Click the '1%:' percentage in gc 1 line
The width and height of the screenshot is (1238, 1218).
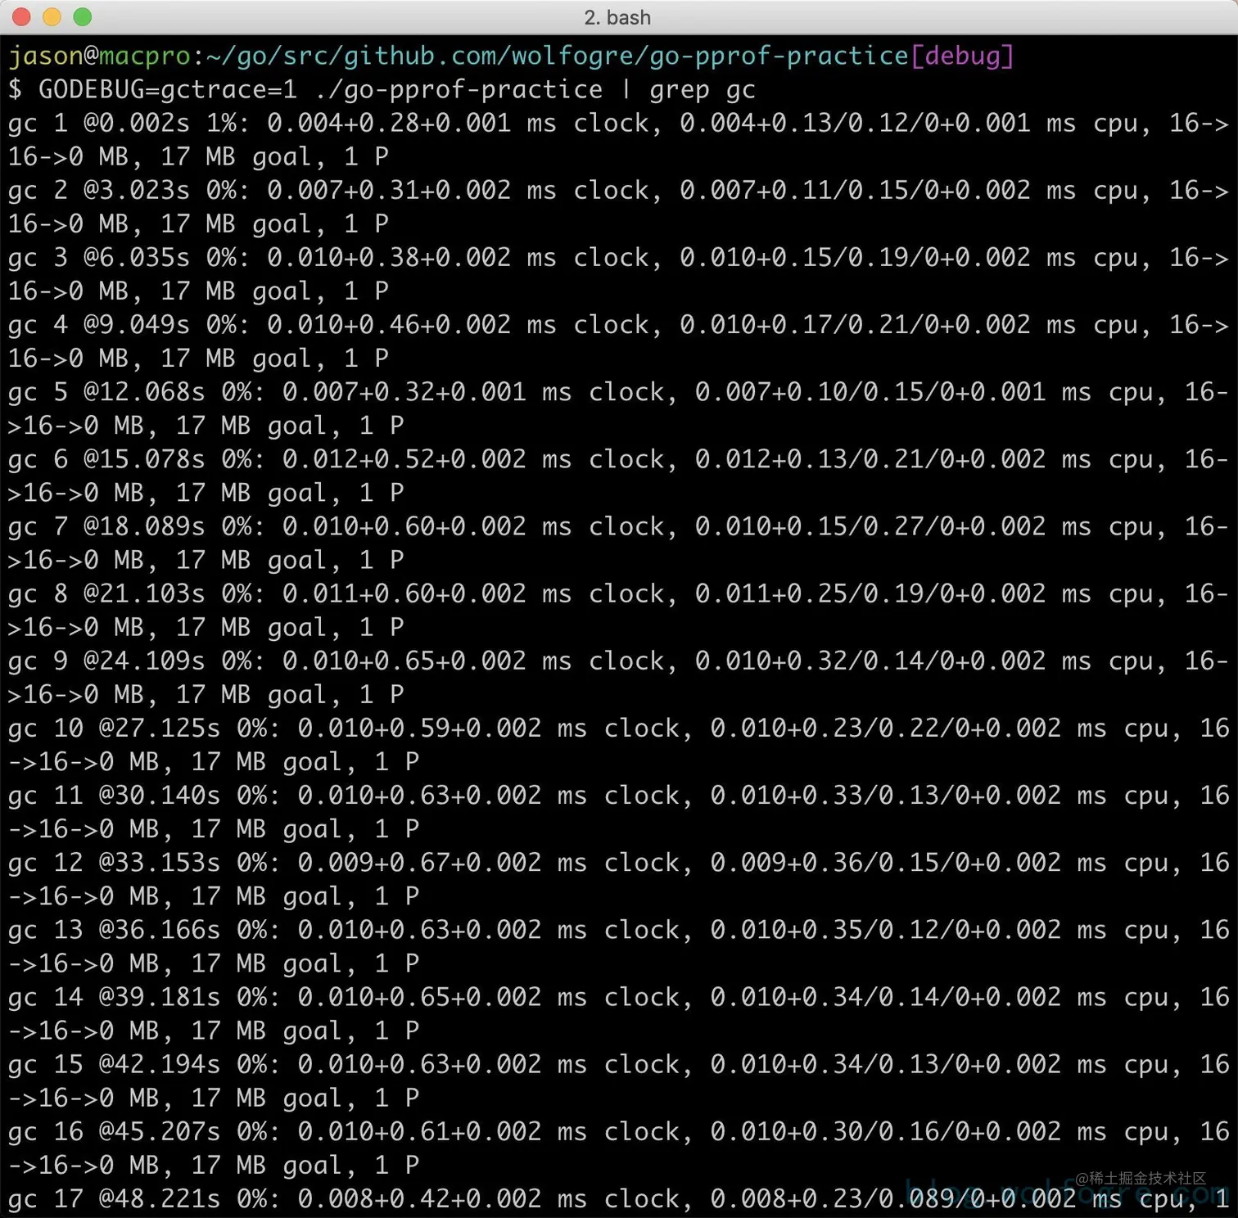point(228,123)
